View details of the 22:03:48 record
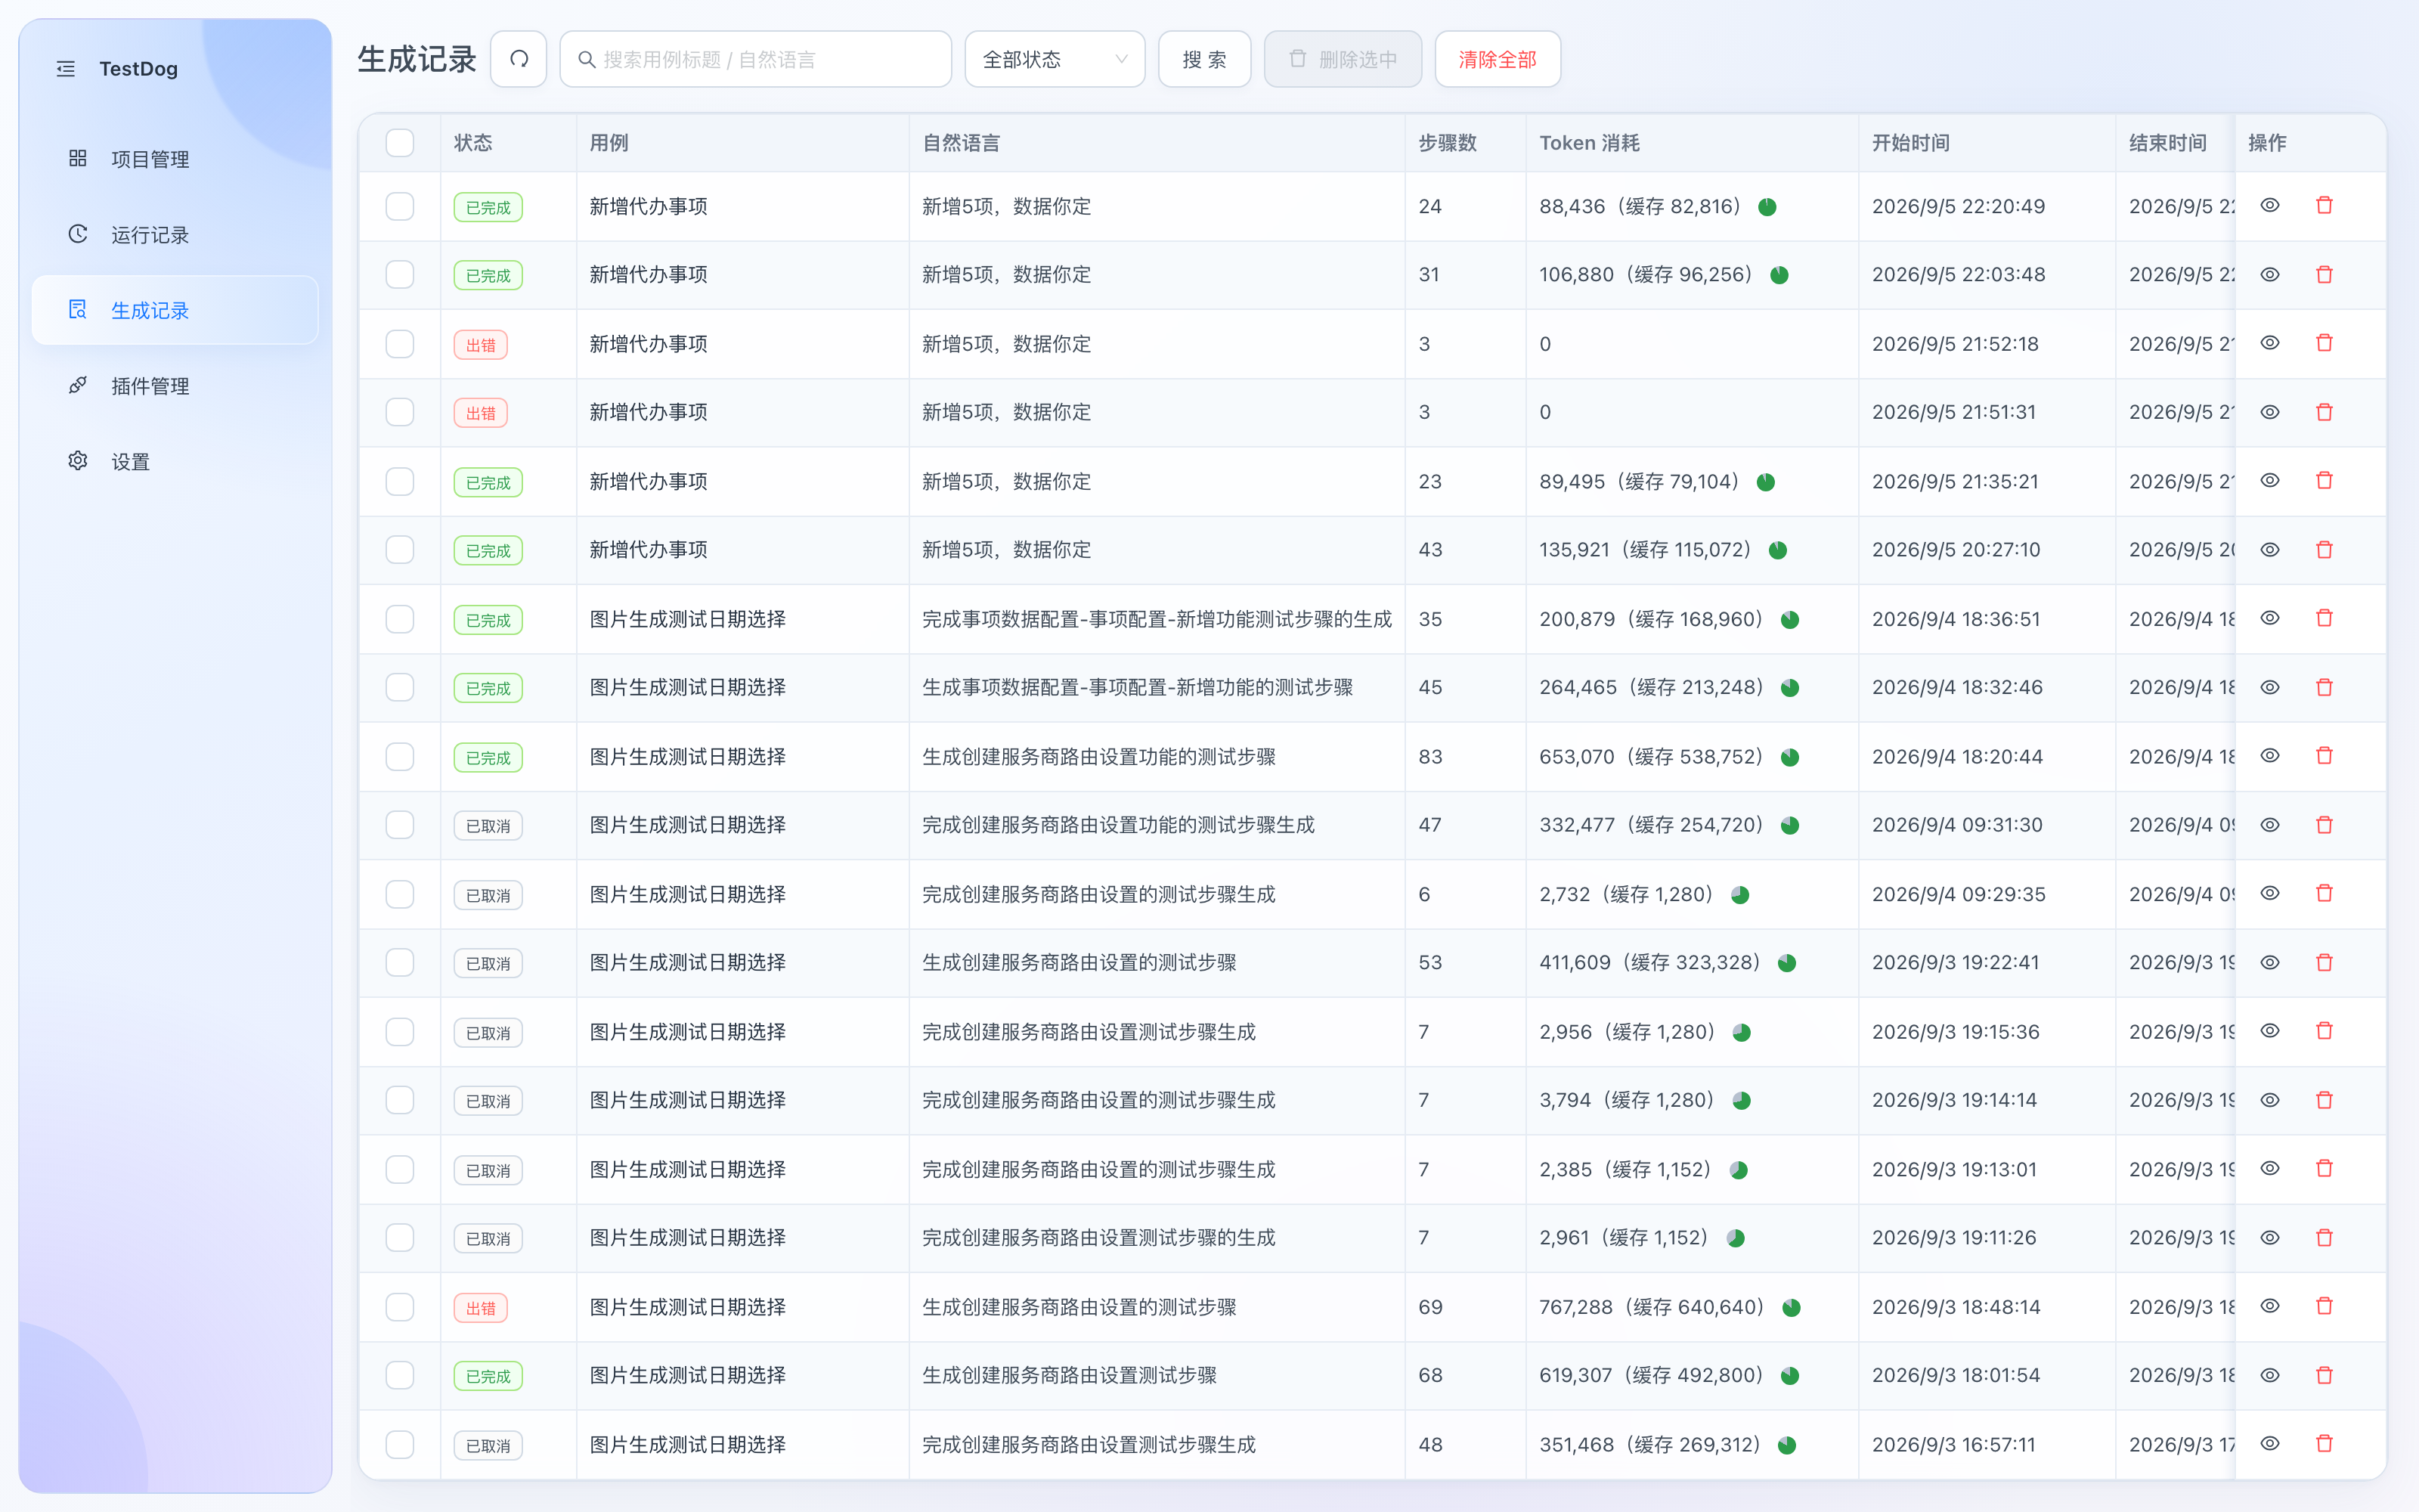This screenshot has height=1512, width=2419. coord(2270,275)
